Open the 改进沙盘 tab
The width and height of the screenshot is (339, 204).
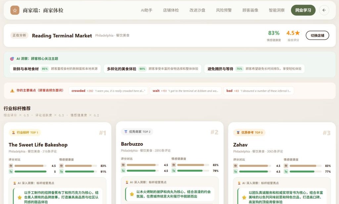pyautogui.click(x=197, y=10)
